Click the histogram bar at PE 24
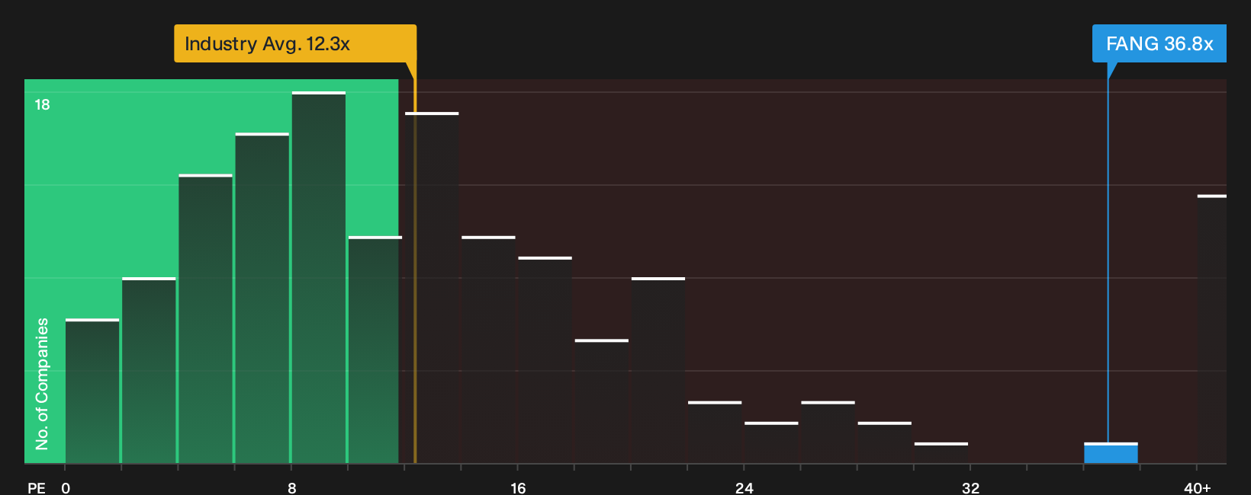Image resolution: width=1251 pixels, height=495 pixels. tap(771, 442)
